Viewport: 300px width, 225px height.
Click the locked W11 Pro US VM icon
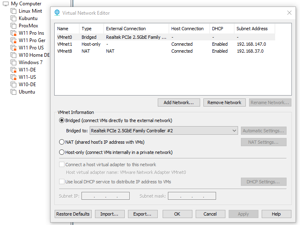[x=13, y=48]
